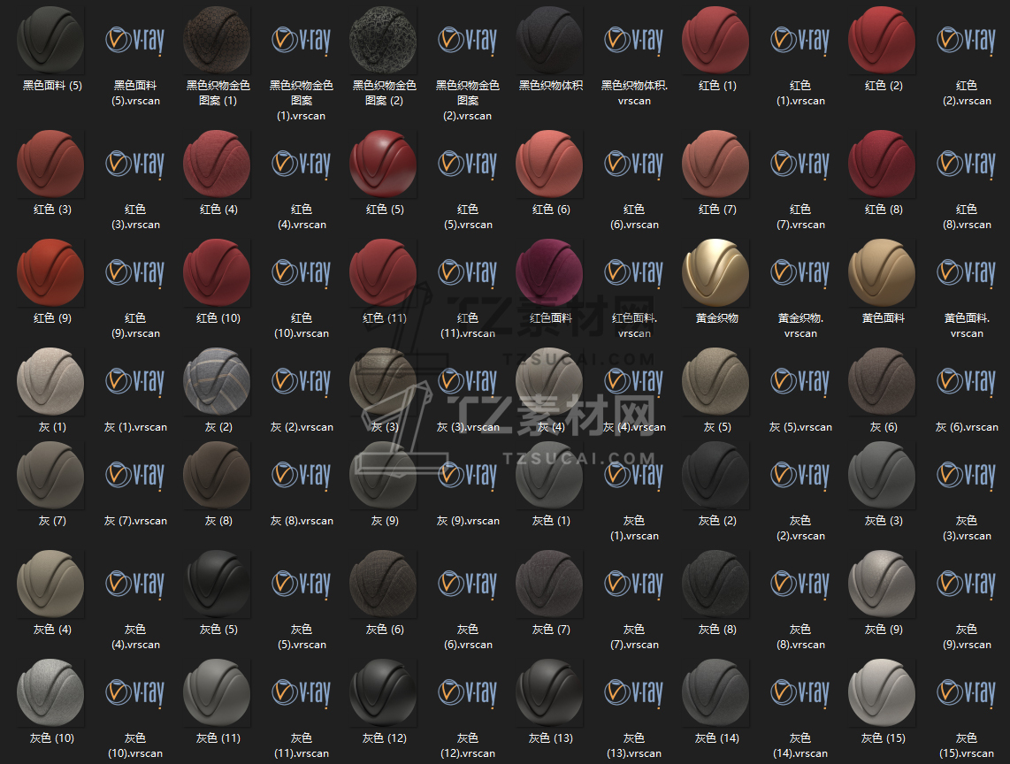
Task: Click the 红色 (3).vrscan V-Ray icon
Action: (134, 164)
